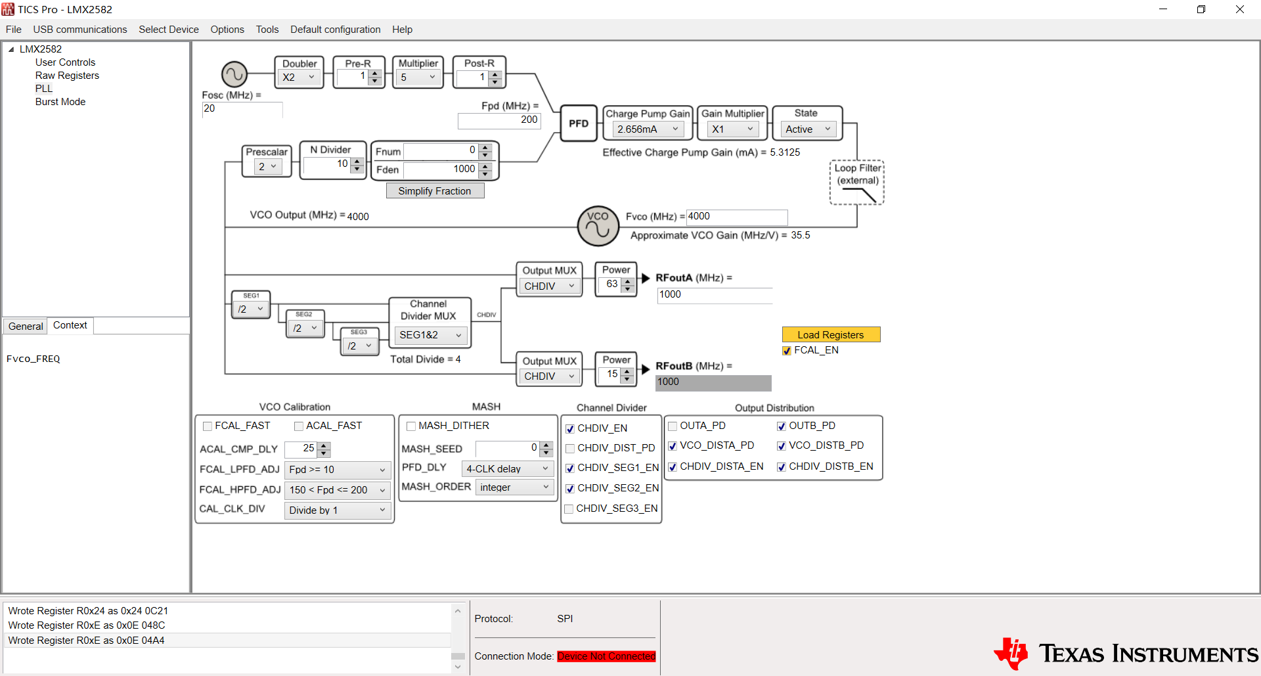Switch to the Context tab

(x=70, y=325)
